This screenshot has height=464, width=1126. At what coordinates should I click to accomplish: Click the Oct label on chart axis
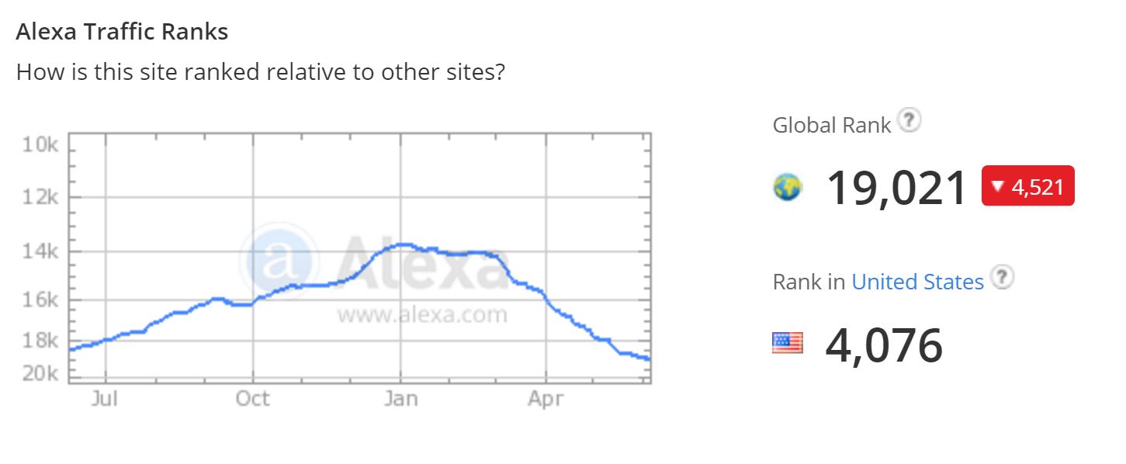252,399
